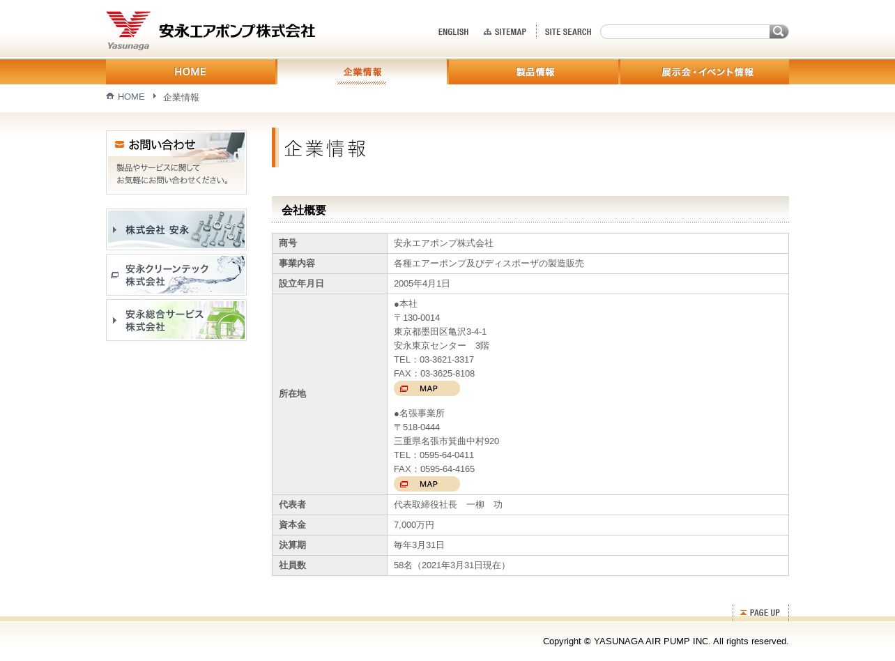The width and height of the screenshot is (895, 661).
Task: Click the 所在地 row header
Action: [x=330, y=394]
